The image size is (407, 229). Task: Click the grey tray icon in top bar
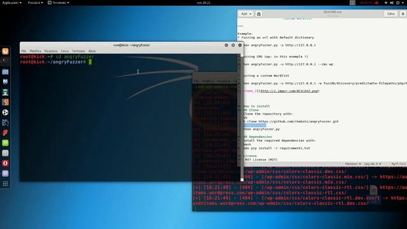click(352, 3)
